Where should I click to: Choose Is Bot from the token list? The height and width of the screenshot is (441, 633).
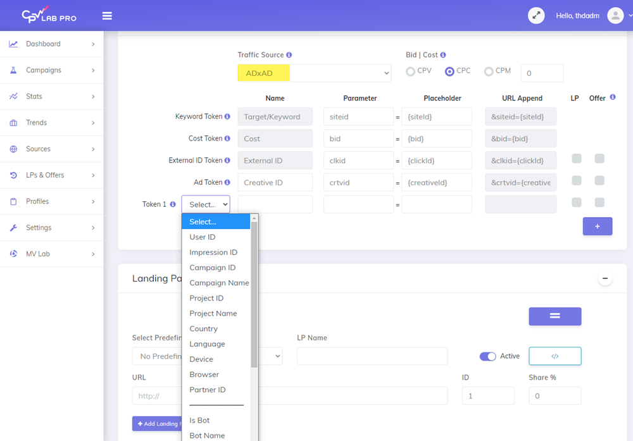click(216, 420)
